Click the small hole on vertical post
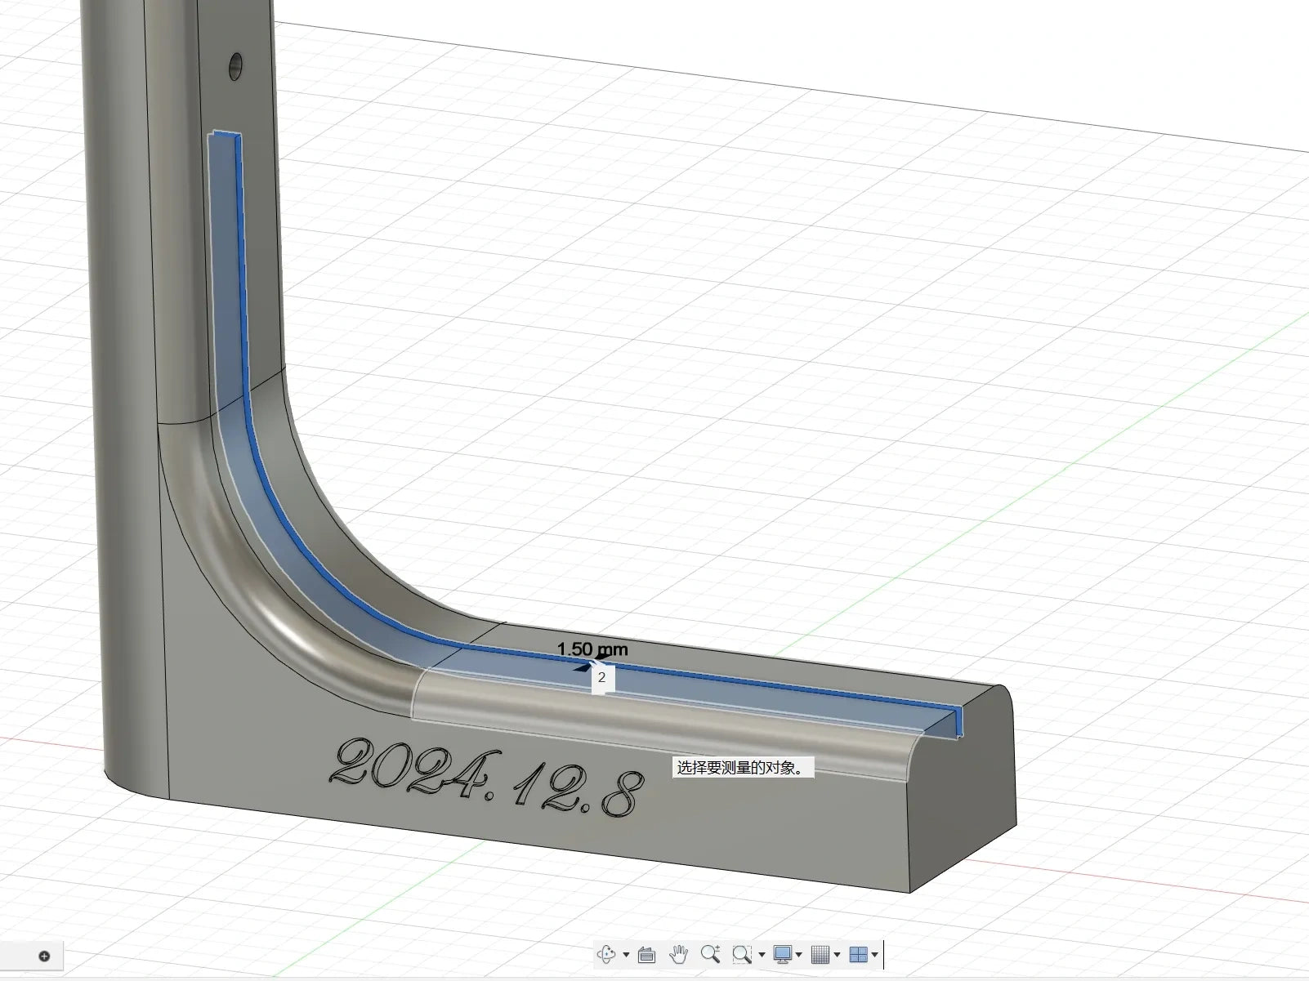This screenshot has height=981, width=1309. [236, 66]
